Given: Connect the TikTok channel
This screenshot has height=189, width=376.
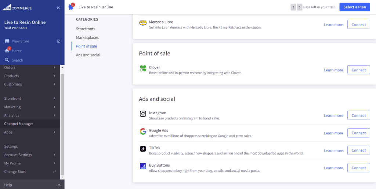Looking at the screenshot, I should click(359, 150).
